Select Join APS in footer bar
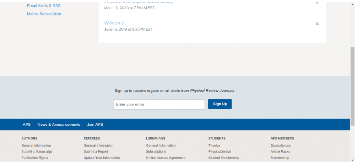Screen dimensions: 355x162 pyautogui.click(x=95, y=125)
